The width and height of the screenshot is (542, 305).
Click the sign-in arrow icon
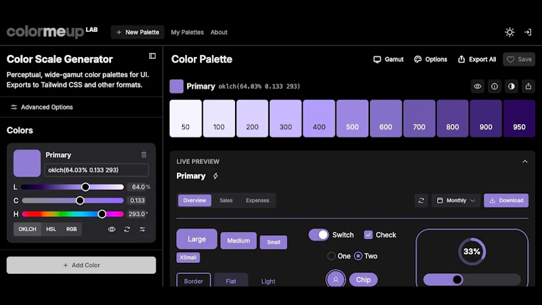coord(528,32)
